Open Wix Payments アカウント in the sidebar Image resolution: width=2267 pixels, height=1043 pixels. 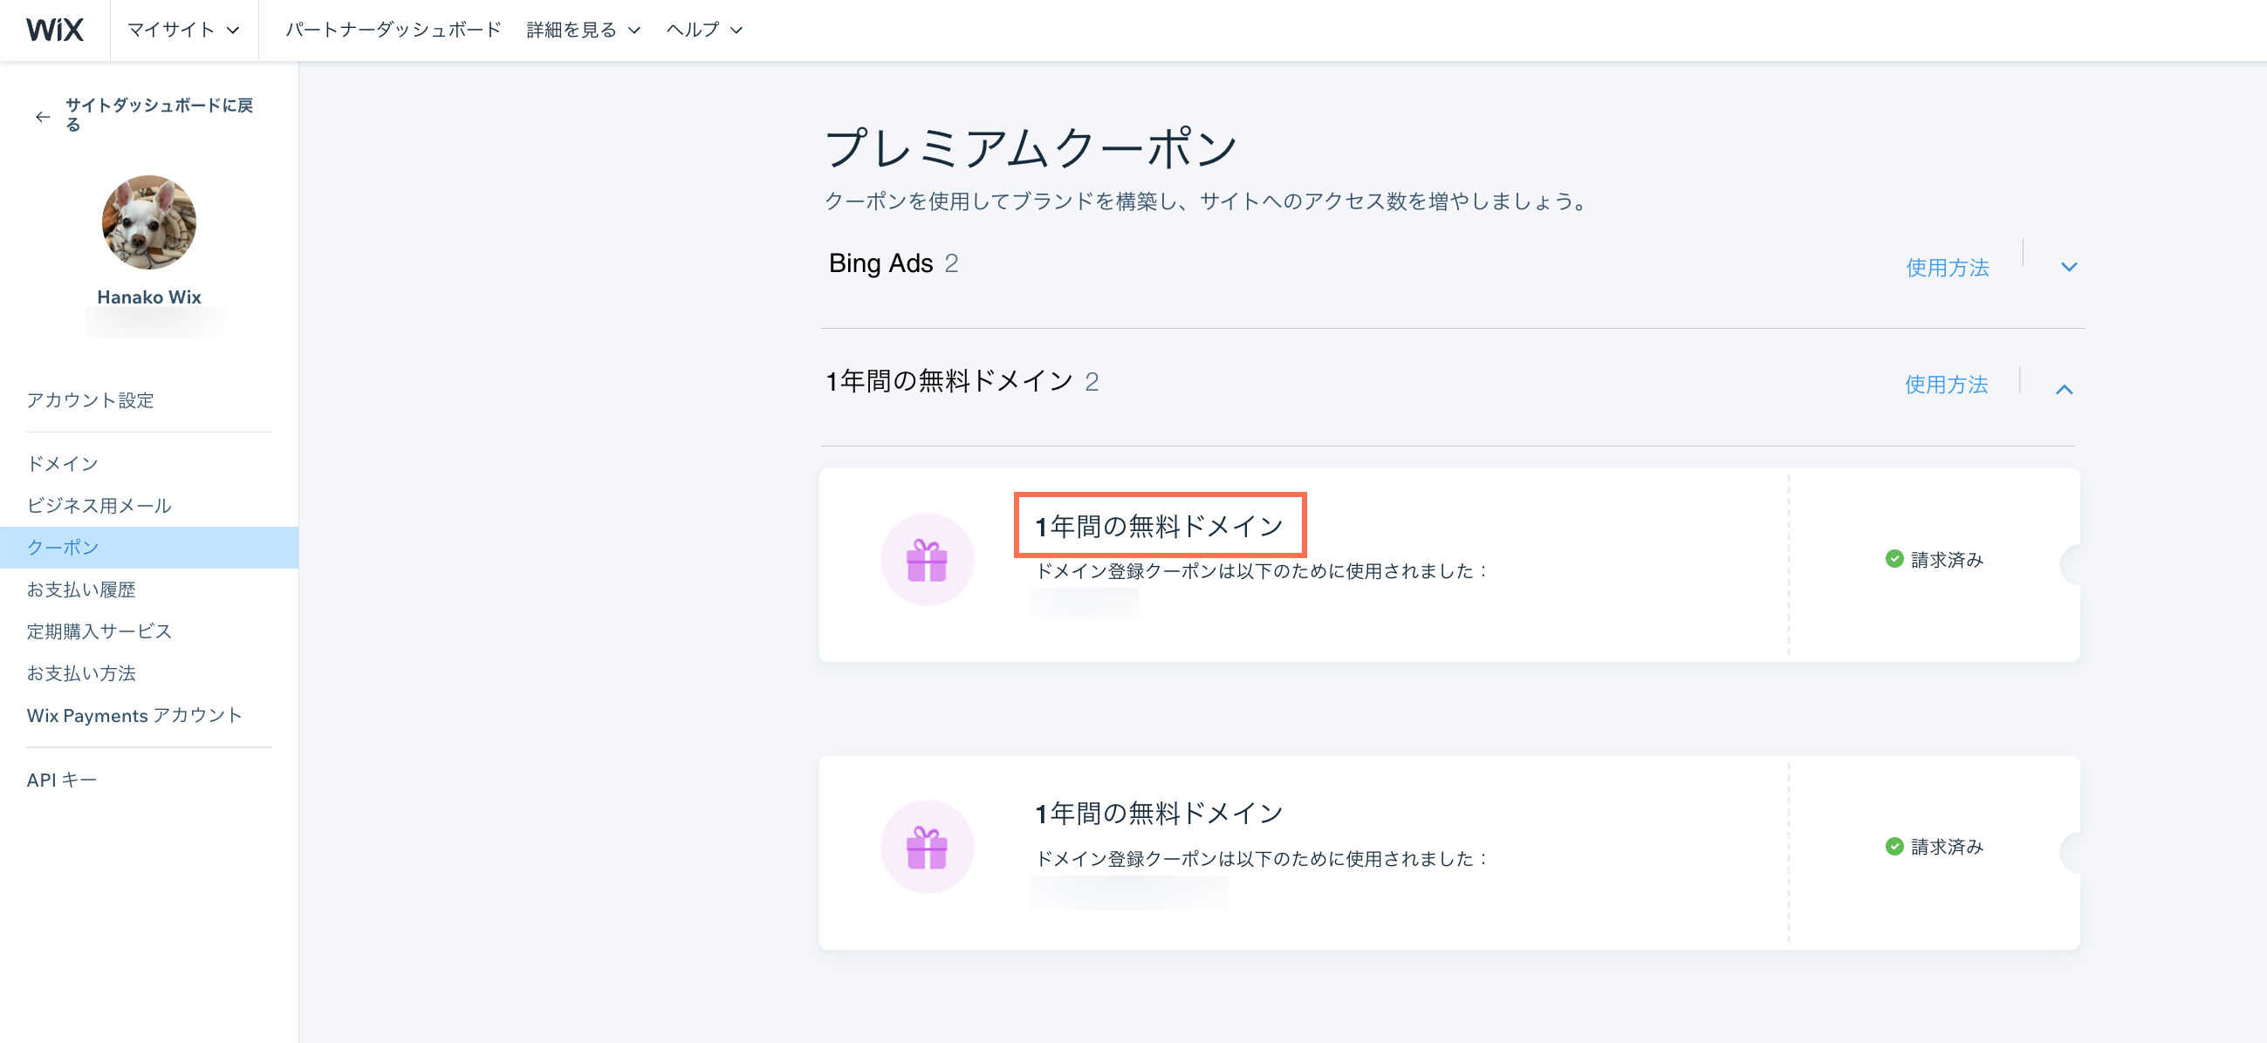134,715
